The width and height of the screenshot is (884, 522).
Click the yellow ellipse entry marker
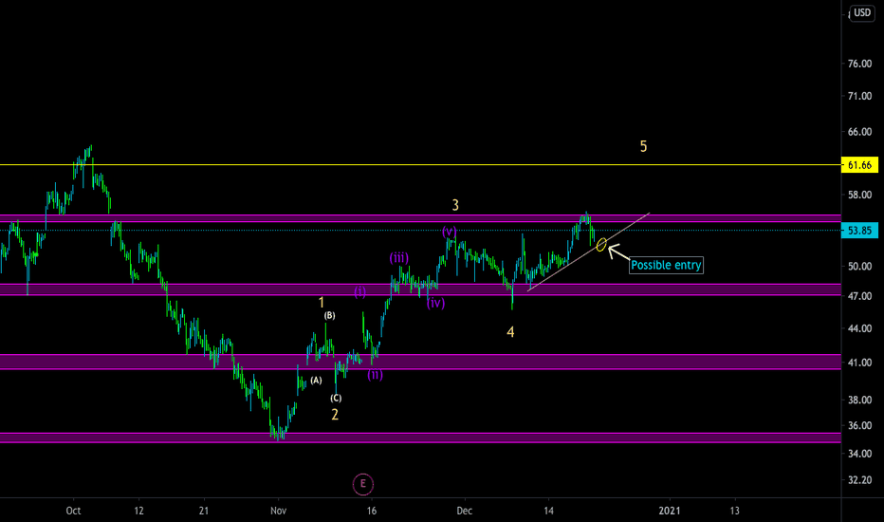tap(601, 244)
